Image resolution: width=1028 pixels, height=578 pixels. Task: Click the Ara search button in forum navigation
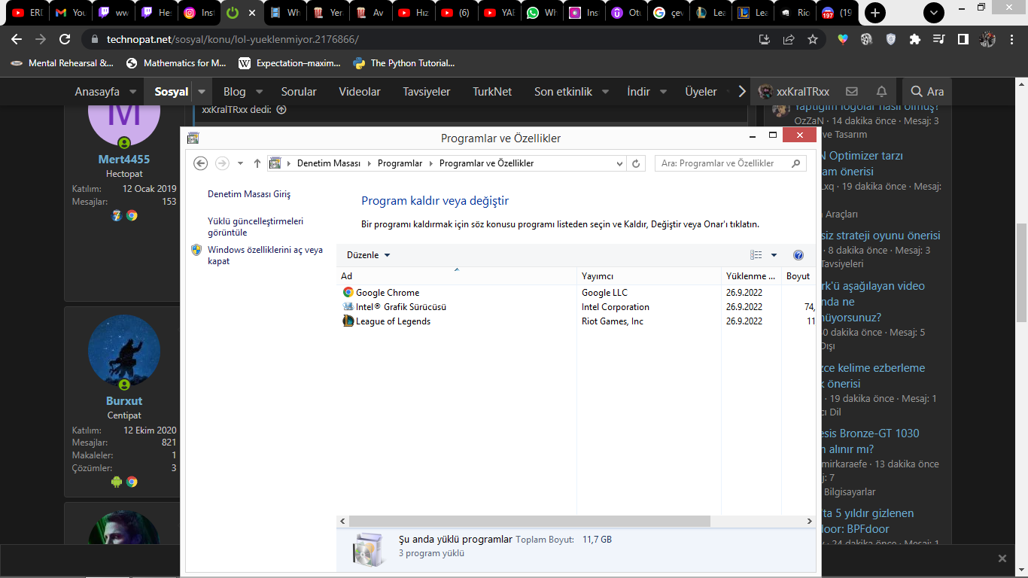click(x=927, y=92)
